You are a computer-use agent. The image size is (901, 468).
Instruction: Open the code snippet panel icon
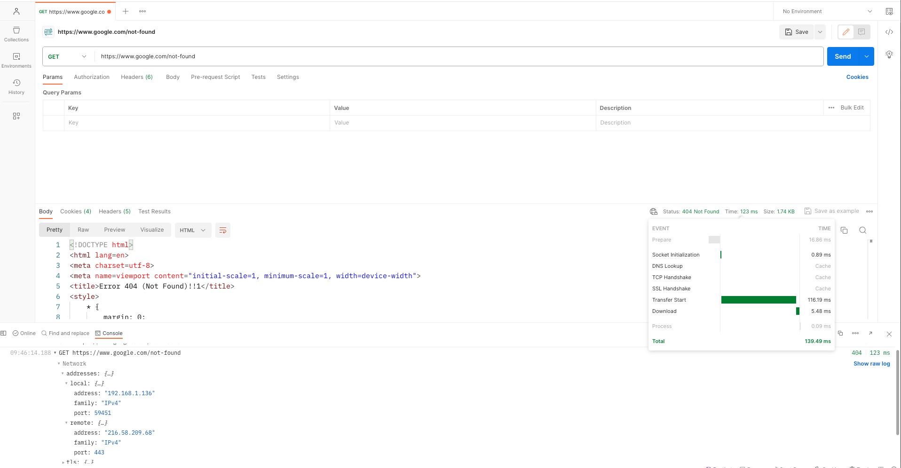click(x=889, y=32)
